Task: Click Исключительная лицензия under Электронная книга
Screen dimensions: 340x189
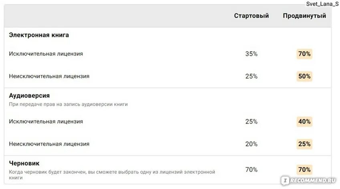Action: tap(46, 54)
